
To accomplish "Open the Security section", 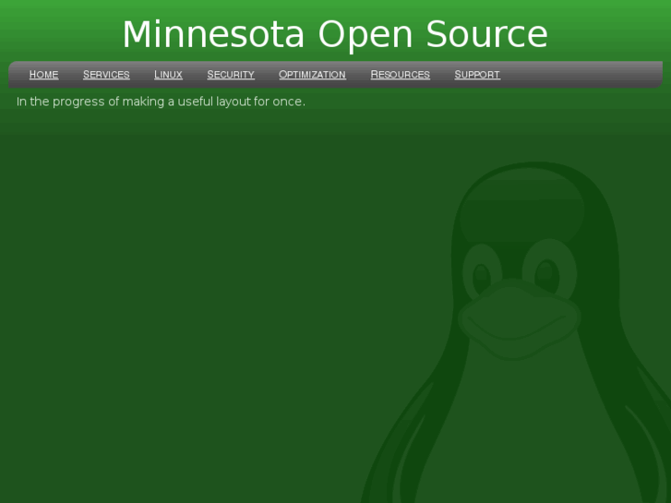I will [231, 75].
